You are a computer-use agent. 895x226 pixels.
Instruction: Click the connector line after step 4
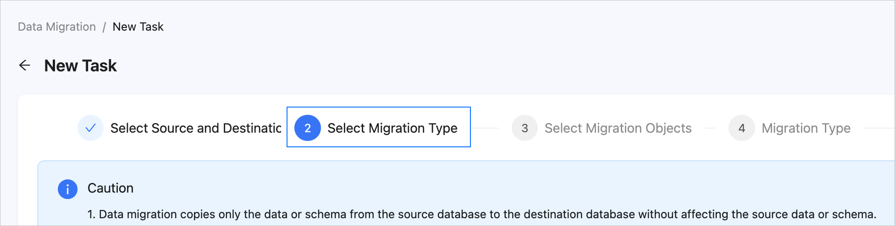point(878,128)
